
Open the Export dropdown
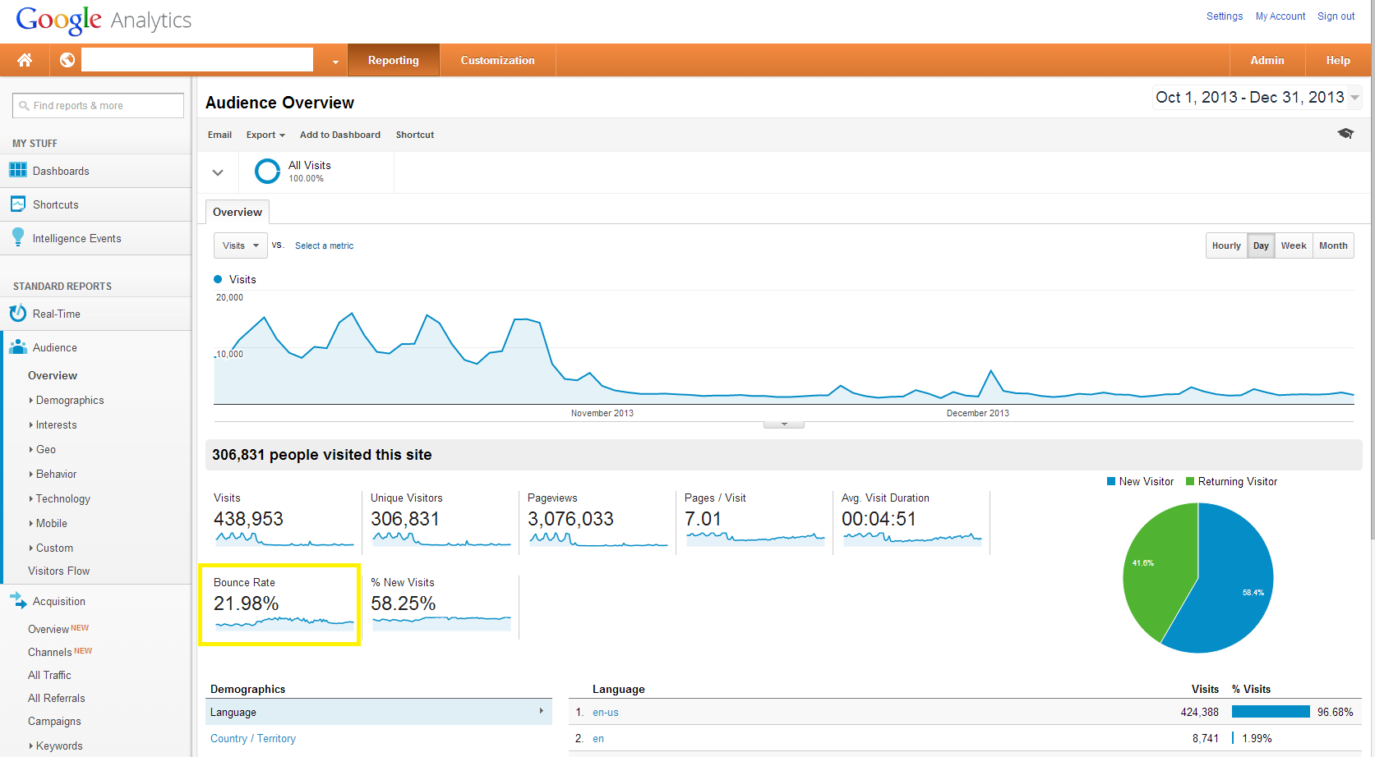(x=265, y=135)
